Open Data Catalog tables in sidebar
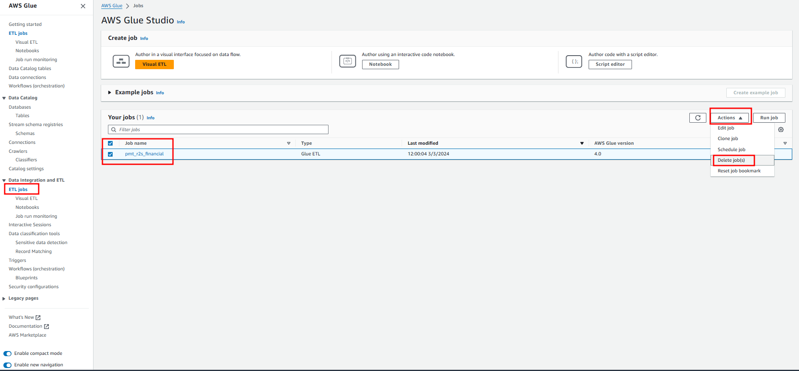This screenshot has width=799, height=371. [x=30, y=69]
